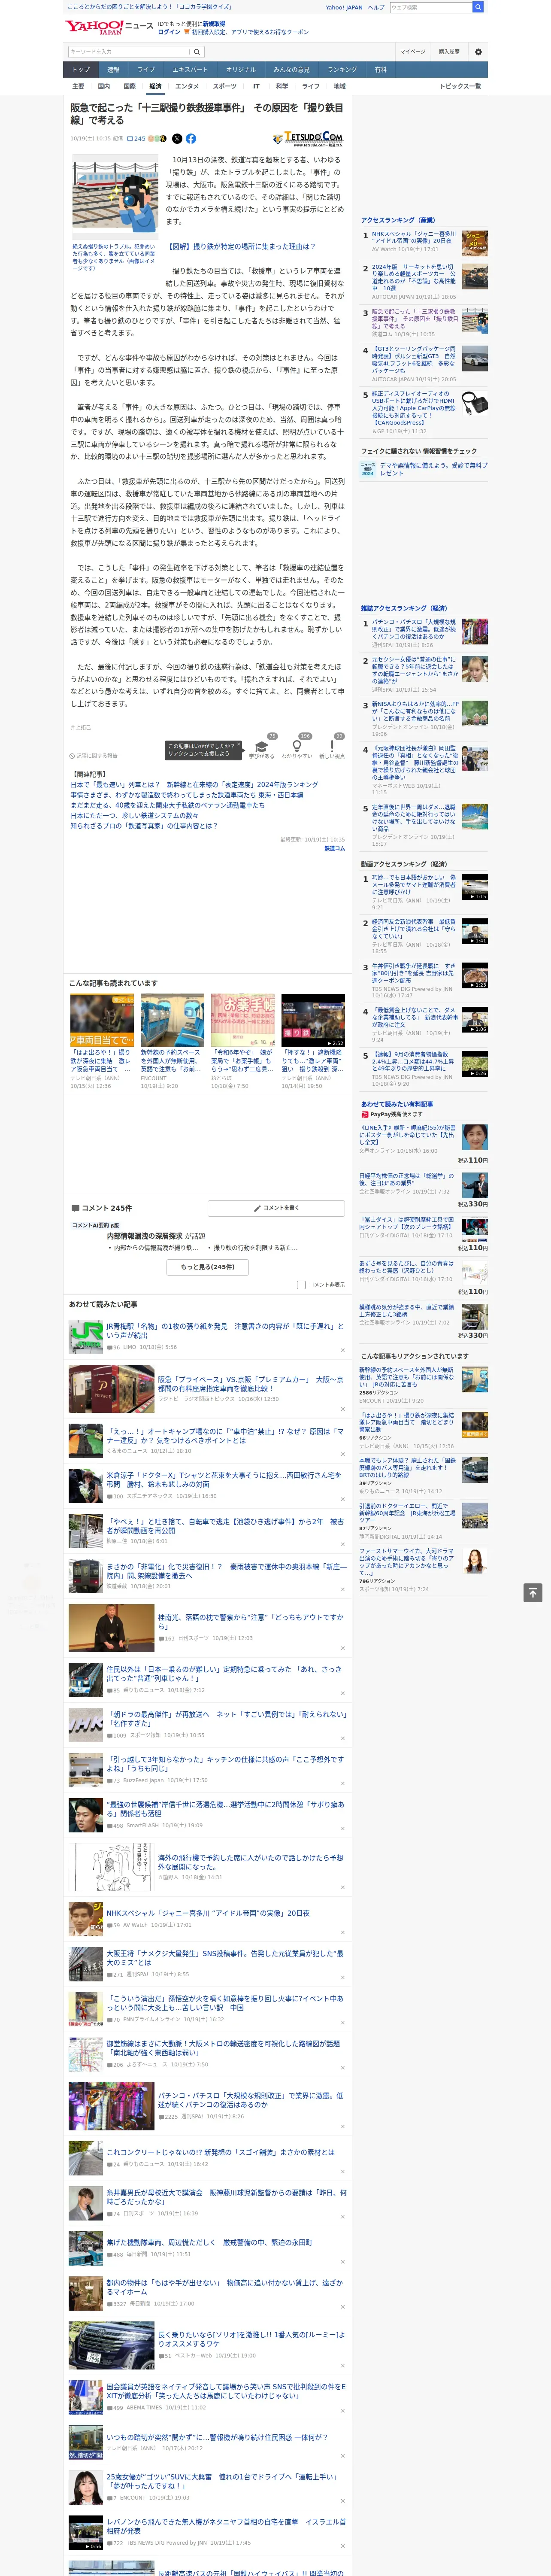The width and height of the screenshot is (551, 2576).
Task: Click the back-to-top arrow button
Action: 533,1592
